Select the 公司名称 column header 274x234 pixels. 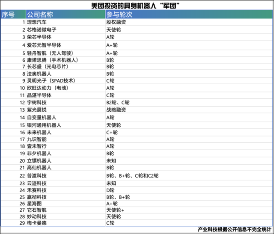(x=66, y=14)
